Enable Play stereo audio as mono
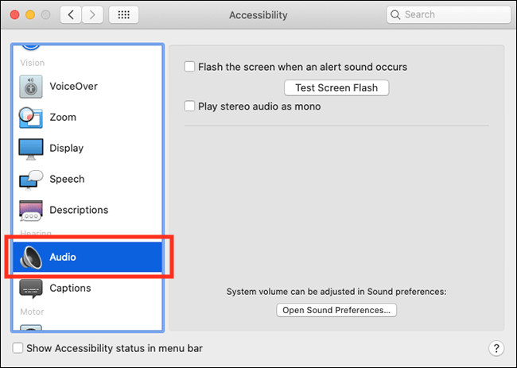Screen dimensions: 517x368 (x=189, y=107)
